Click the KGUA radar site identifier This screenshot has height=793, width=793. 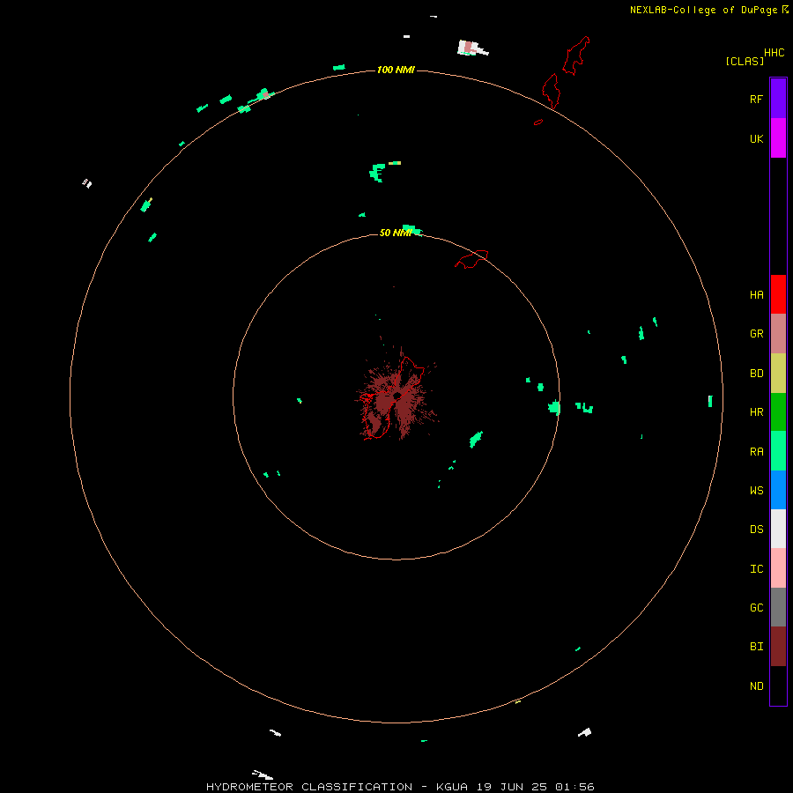(x=452, y=787)
